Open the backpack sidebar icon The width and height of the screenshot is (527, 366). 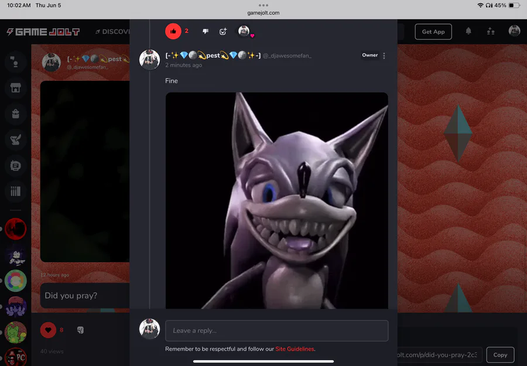(x=15, y=114)
